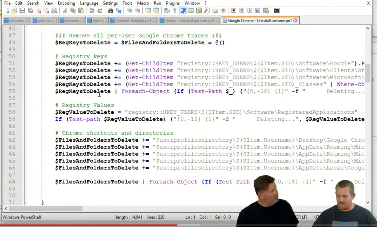Click the vertical scrollbar down arrow
This screenshot has height=227, width=377.
tap(368, 203)
